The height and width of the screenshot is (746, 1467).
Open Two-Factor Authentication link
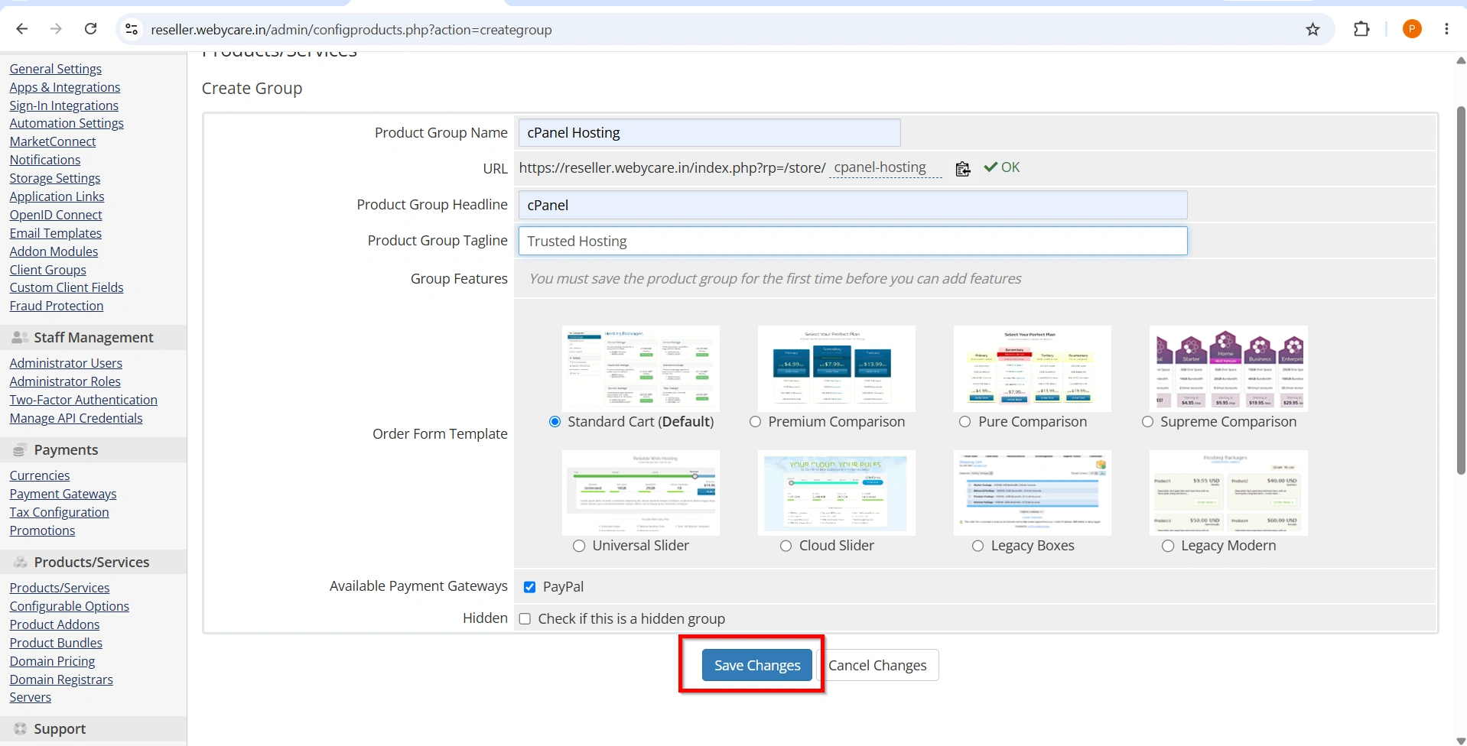pos(83,400)
